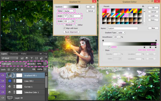Switch to the Paths tab
The image size is (161, 101).
pos(24,54)
